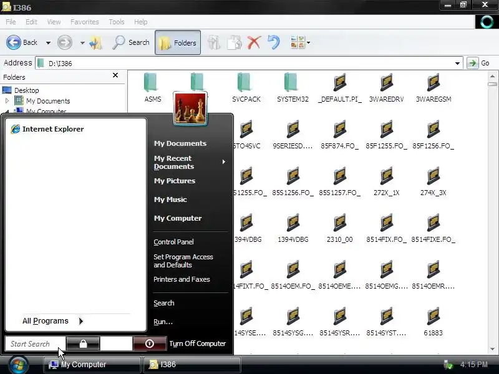Viewport: 499px width, 374px height.
Task: Click the lock button in Start menu
Action: (x=83, y=344)
